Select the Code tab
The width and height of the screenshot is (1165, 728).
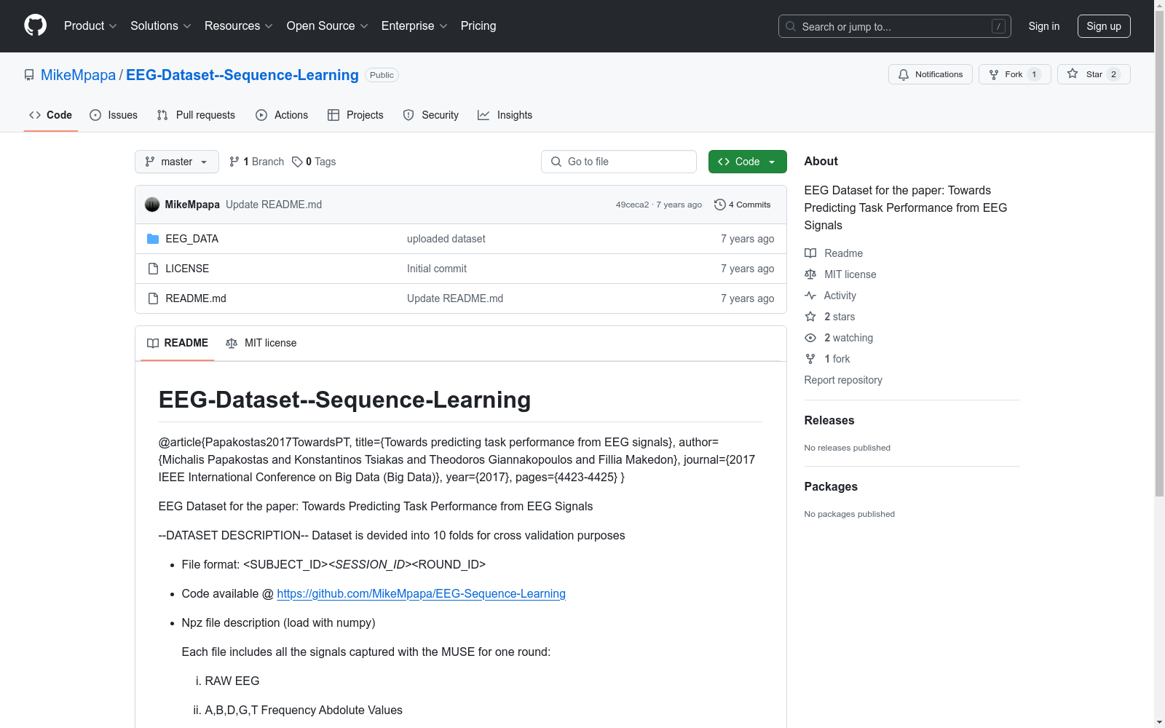[51, 115]
